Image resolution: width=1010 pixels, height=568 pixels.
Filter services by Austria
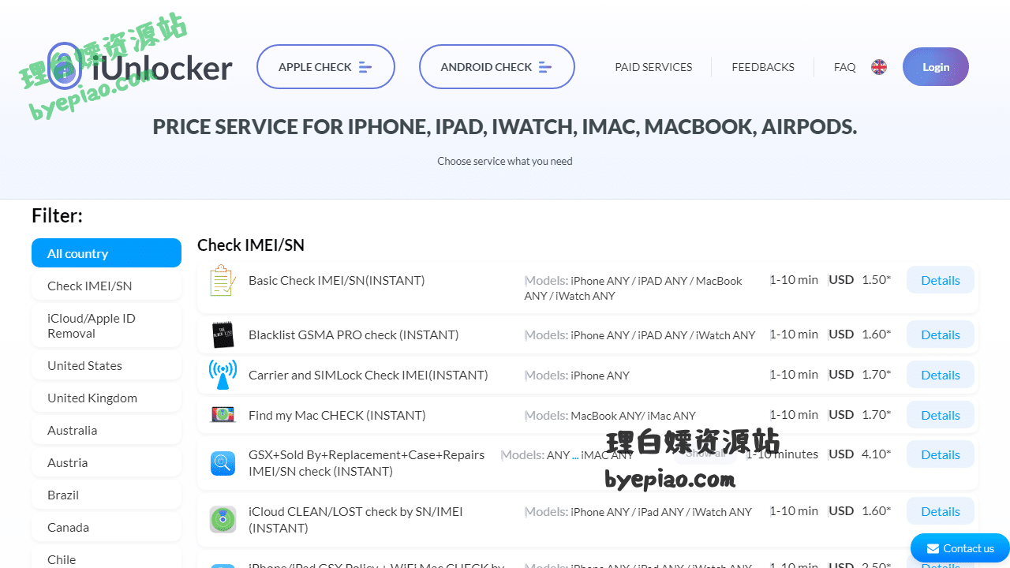click(107, 462)
